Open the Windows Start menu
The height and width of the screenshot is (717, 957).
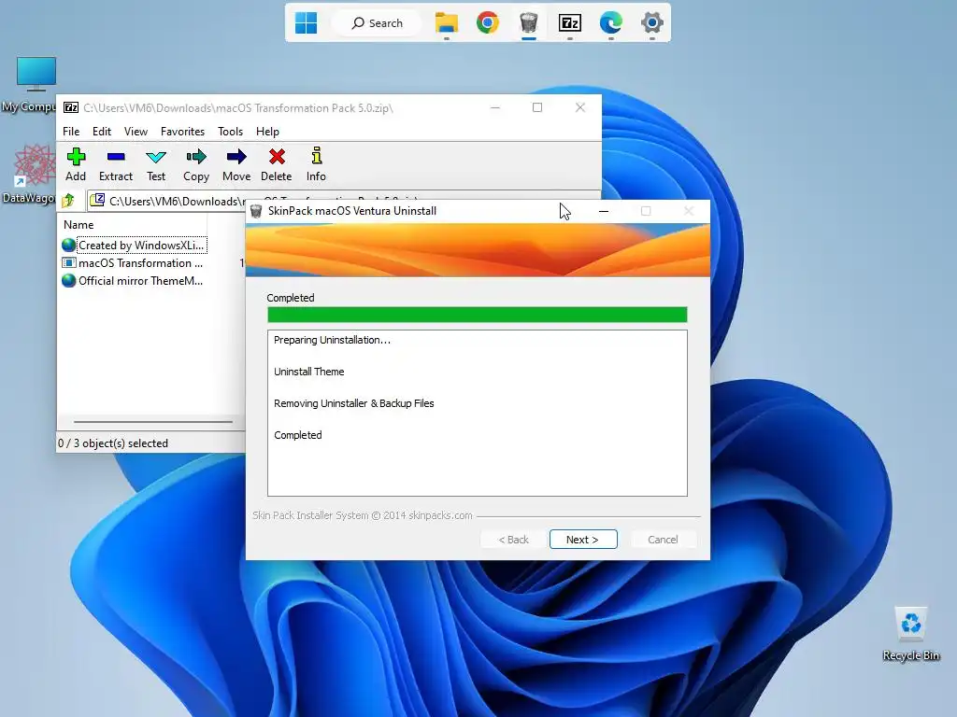306,23
